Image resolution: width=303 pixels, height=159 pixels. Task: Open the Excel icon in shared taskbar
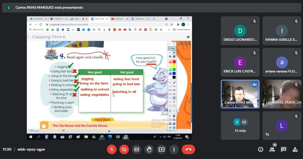(118, 137)
